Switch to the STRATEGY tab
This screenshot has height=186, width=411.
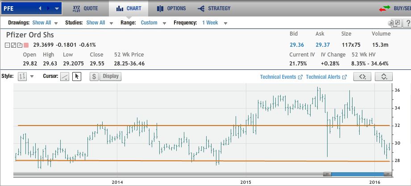214,8
